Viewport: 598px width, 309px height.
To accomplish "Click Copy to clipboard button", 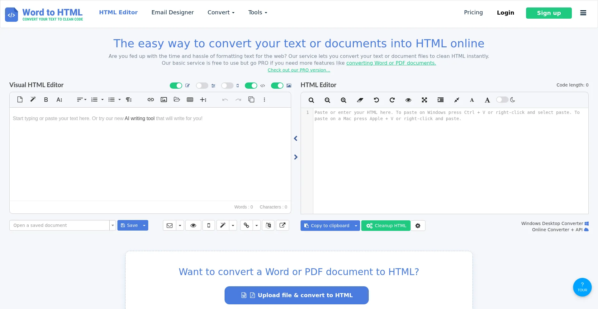I will pos(326,226).
